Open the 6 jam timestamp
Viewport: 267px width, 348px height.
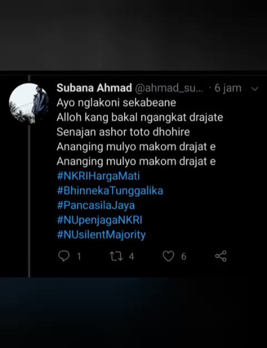228,88
